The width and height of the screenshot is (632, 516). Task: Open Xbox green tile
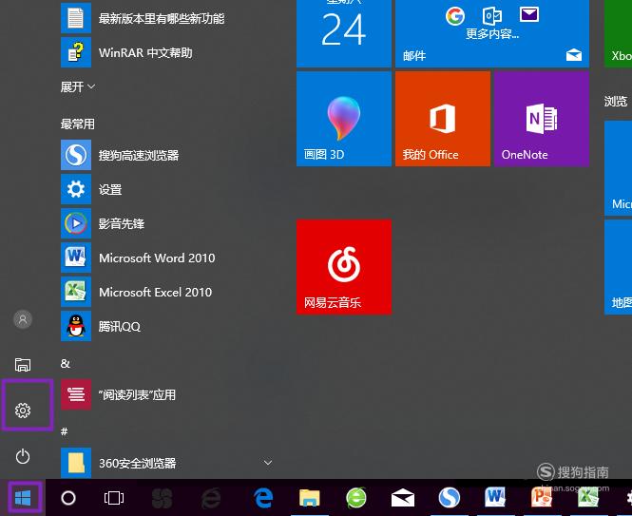tap(619, 33)
